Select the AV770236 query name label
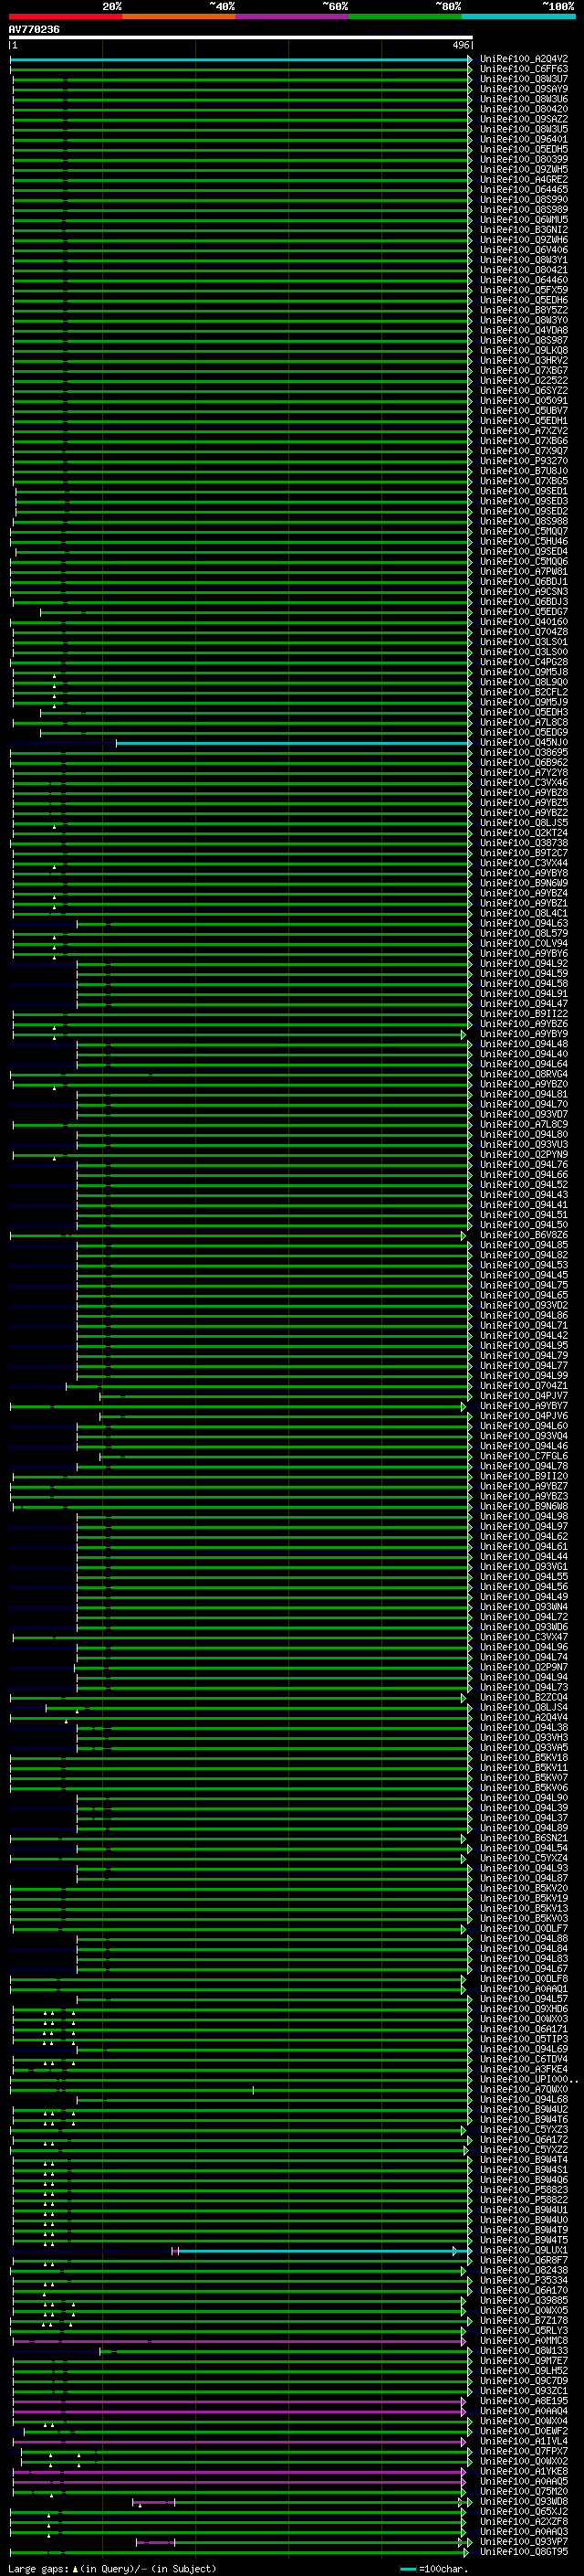This screenshot has height=2576, width=584. pyautogui.click(x=34, y=30)
